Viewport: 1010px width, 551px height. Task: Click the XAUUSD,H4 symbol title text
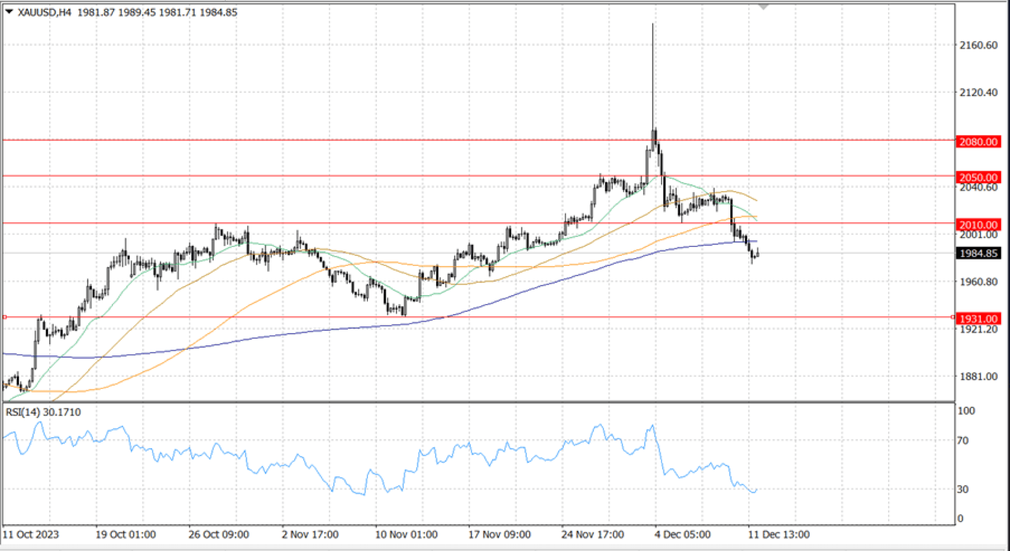44,12
